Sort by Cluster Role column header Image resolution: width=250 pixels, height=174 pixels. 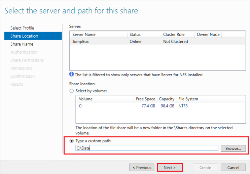178,35
